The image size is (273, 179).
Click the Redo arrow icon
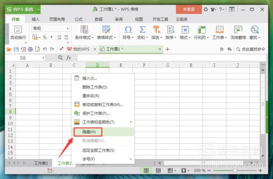point(52,49)
